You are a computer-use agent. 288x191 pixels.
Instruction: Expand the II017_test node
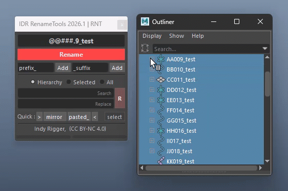152,140
